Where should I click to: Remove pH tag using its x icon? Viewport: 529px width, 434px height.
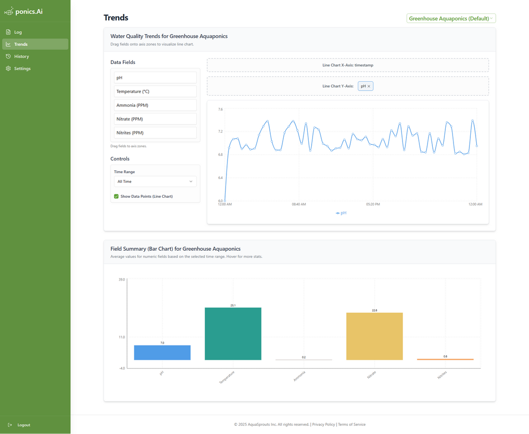[x=369, y=86]
